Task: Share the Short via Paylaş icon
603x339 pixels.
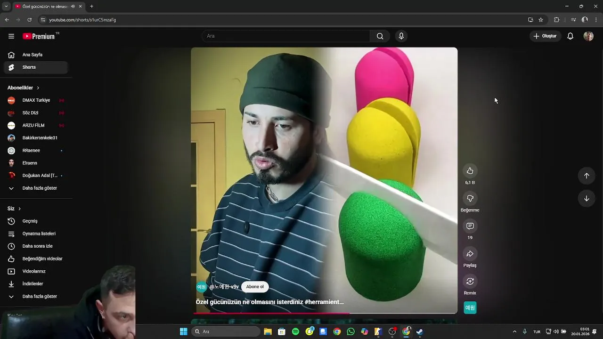Action: point(470,254)
